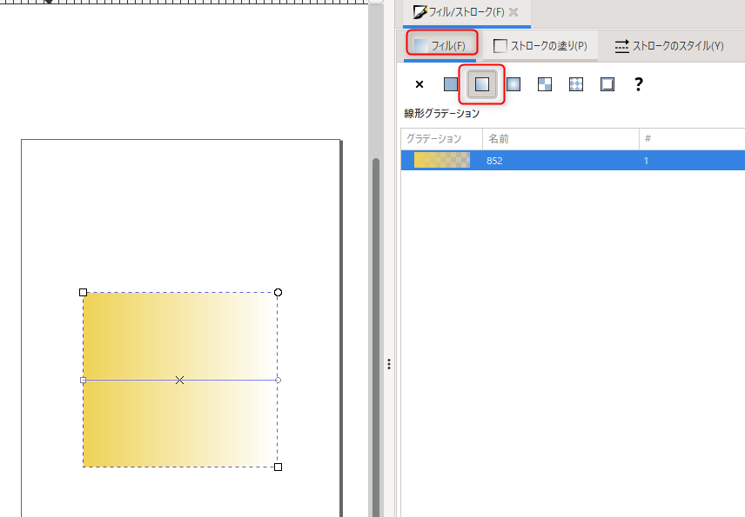Image resolution: width=745 pixels, height=517 pixels.
Task: Select the gradient name 852
Action: click(x=494, y=161)
